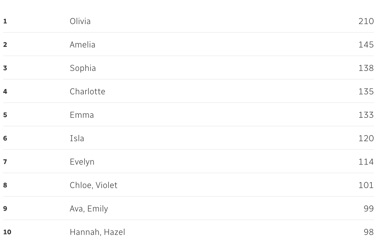The height and width of the screenshot is (246, 377).
Task: Select the number 138 in Sophia row
Action: pos(366,68)
